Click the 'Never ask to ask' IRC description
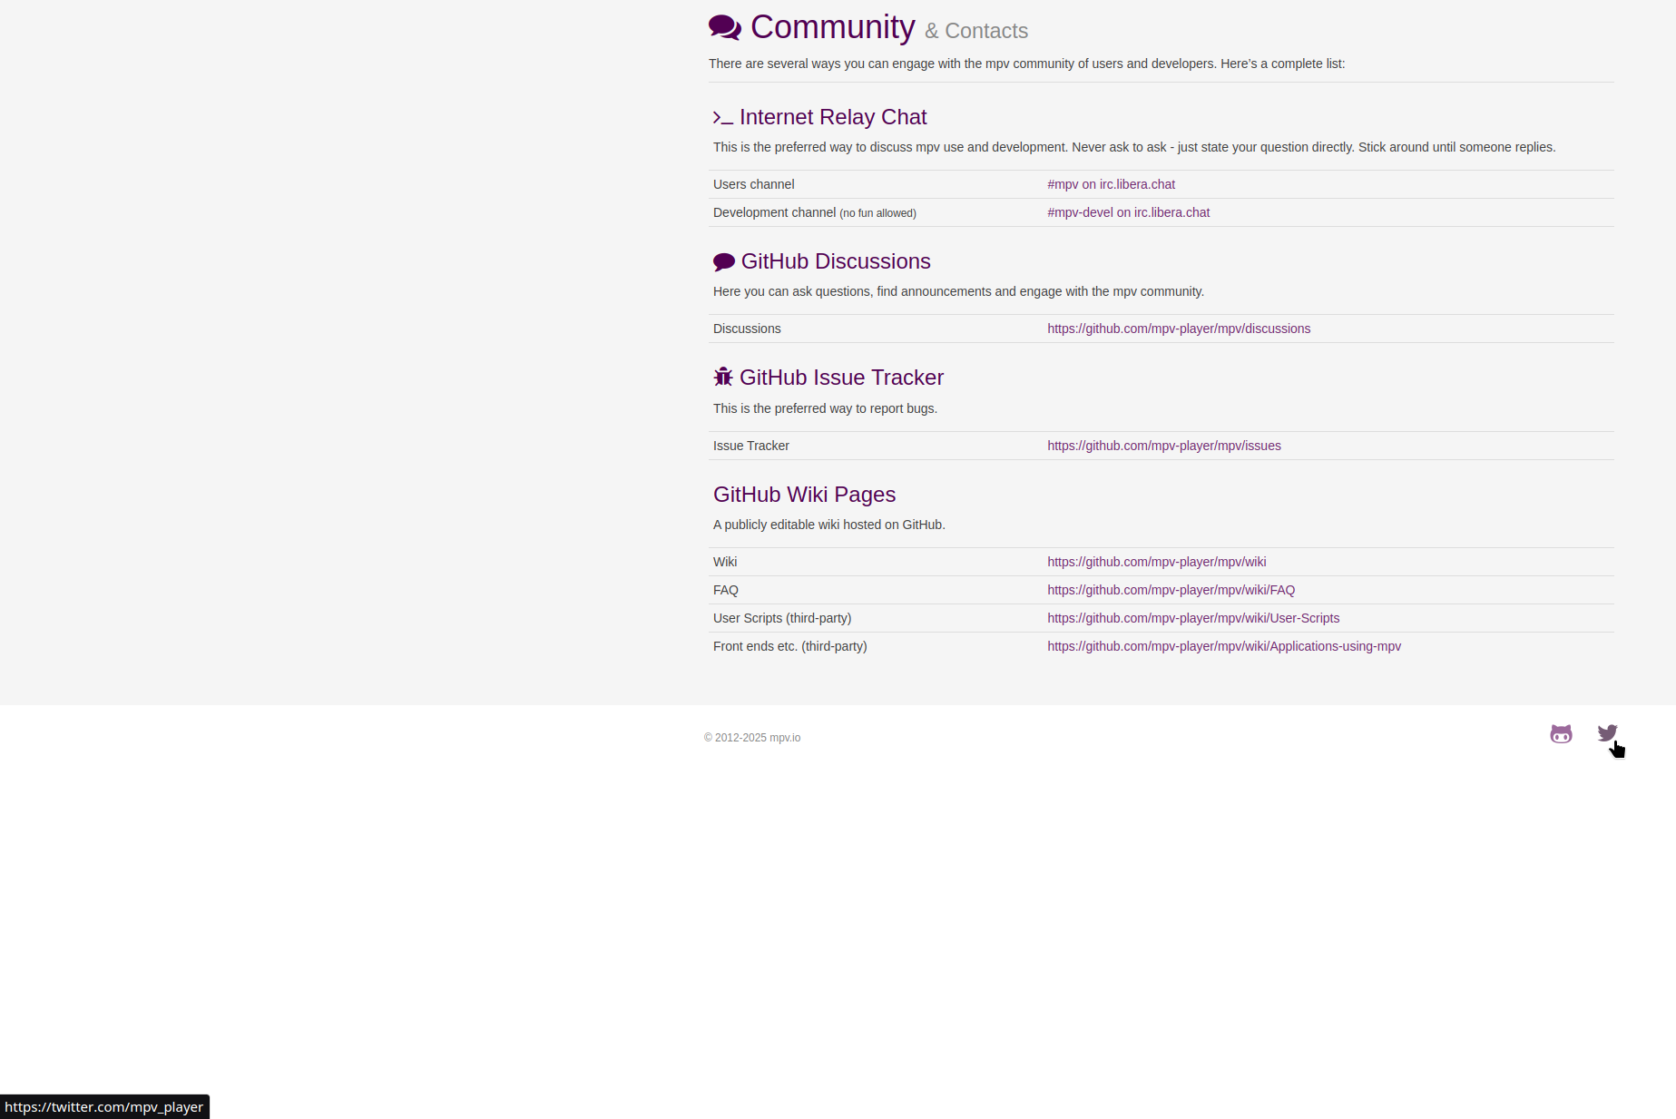Viewport: 1676px width, 1119px height. click(1134, 147)
